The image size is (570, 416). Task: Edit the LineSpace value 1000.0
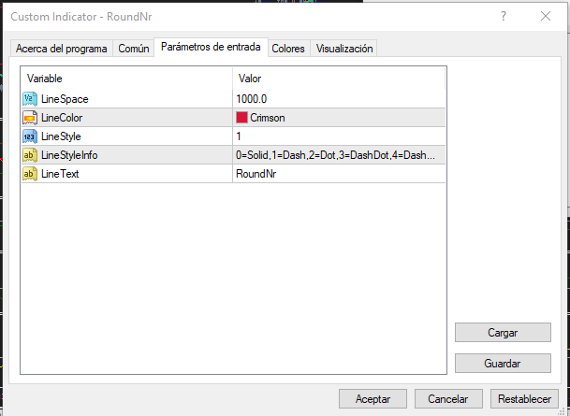339,99
